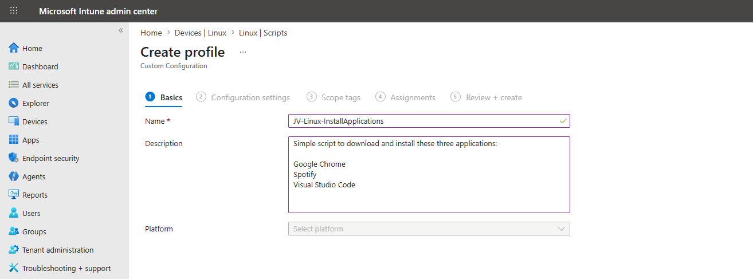
Task: Click the 'Spotify' line in the description
Action: click(x=305, y=174)
